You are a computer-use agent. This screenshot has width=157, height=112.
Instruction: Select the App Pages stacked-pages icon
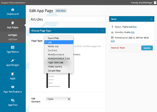[x=13, y=23]
